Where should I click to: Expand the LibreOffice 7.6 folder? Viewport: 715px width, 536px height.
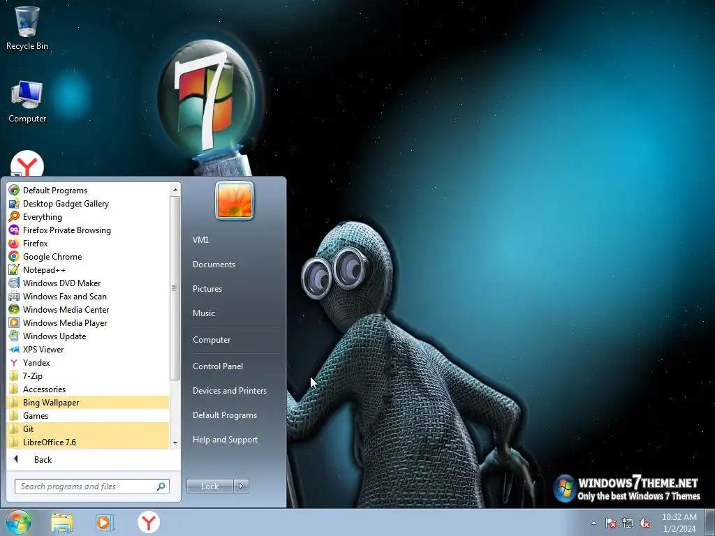(88, 442)
